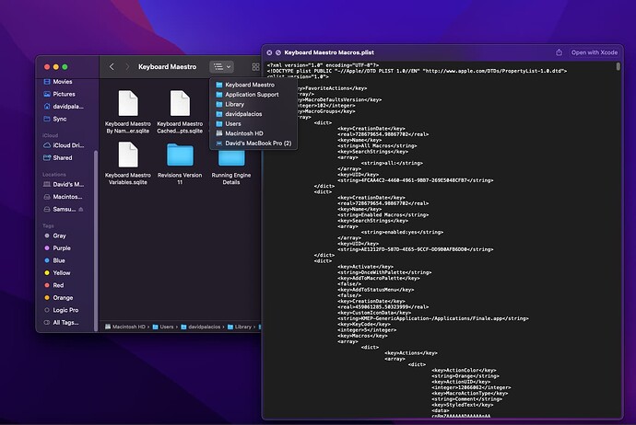This screenshot has height=425, width=636.
Task: Select Keyboard Maestro Variables.sqlite file
Action: point(128,164)
